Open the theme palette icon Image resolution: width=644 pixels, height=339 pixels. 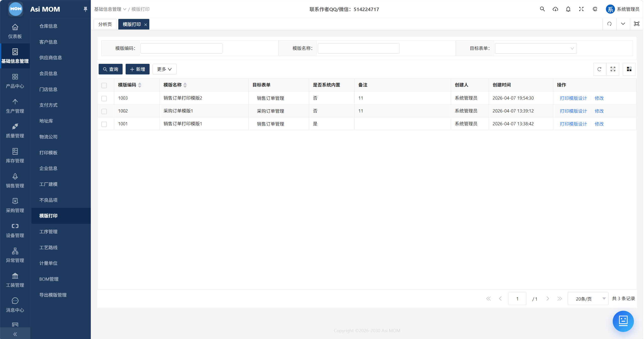point(595,9)
